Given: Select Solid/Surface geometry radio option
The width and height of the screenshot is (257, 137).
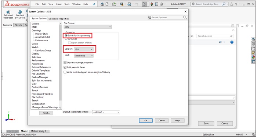Looking at the screenshot, I should [x=77, y=35].
